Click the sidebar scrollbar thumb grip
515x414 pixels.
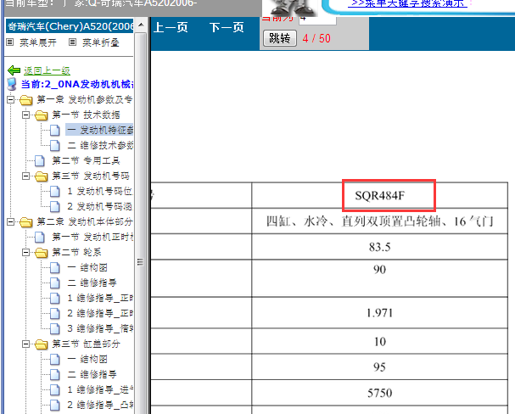[140, 262]
